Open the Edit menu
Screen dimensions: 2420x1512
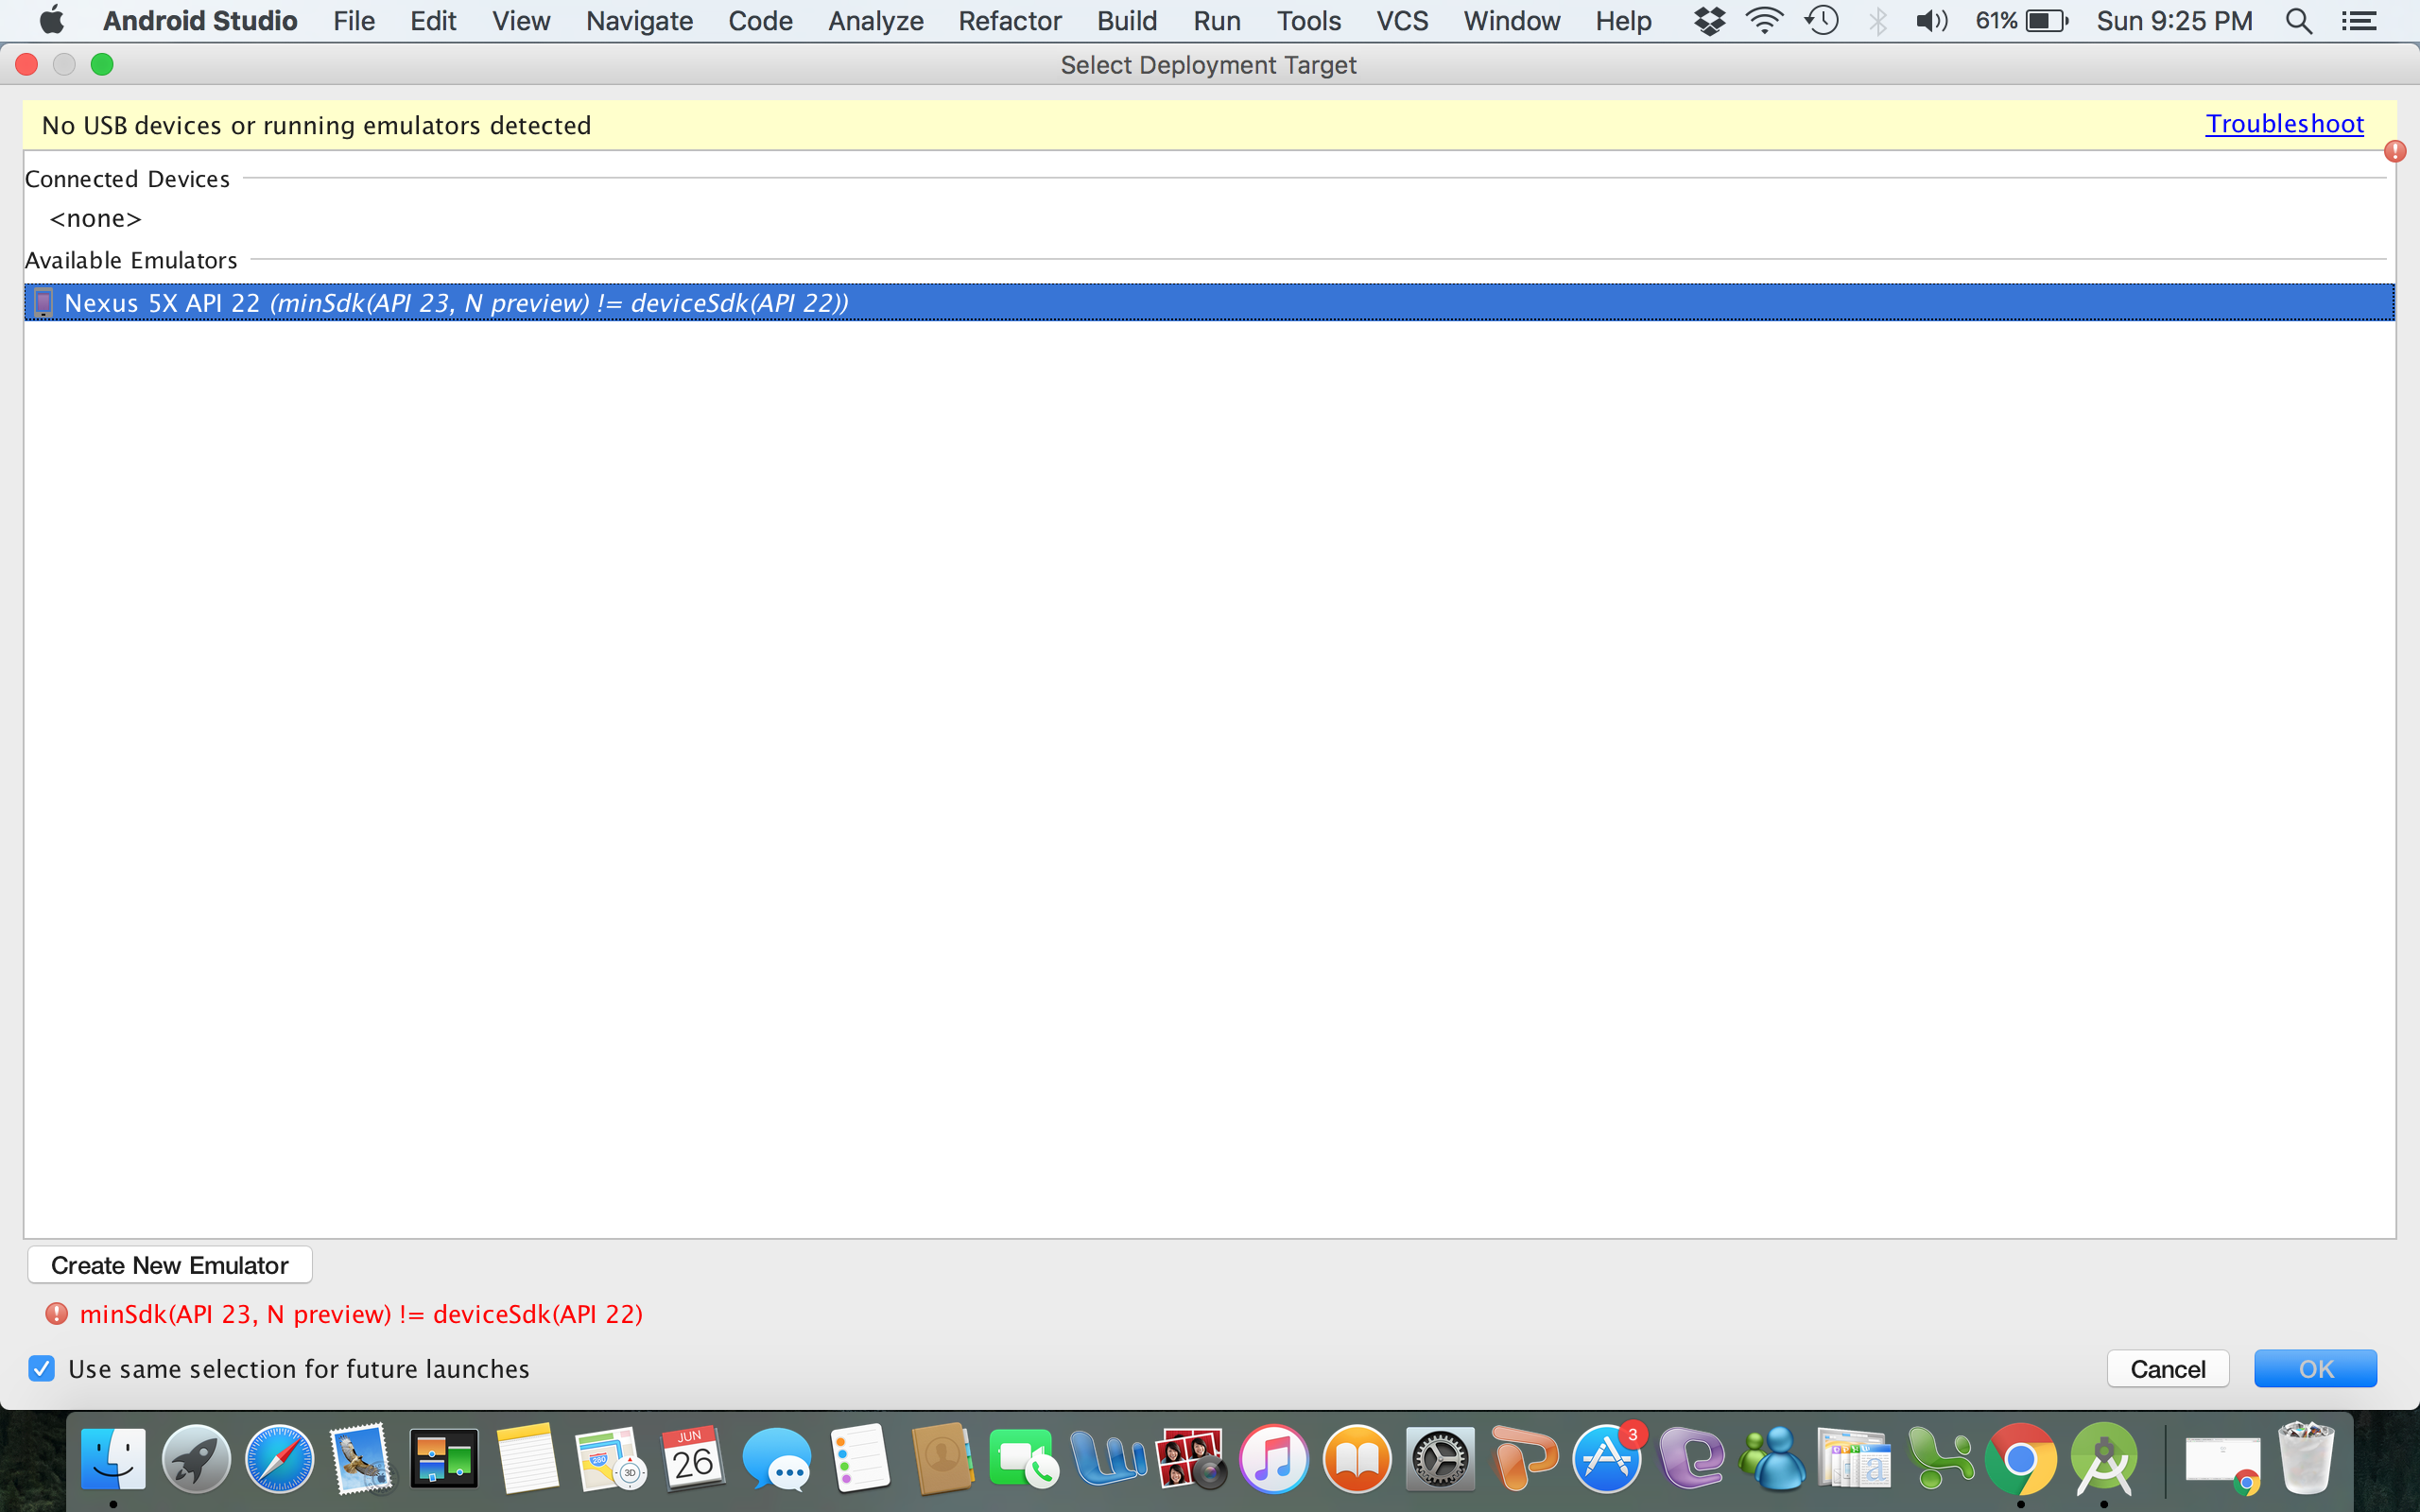click(433, 21)
